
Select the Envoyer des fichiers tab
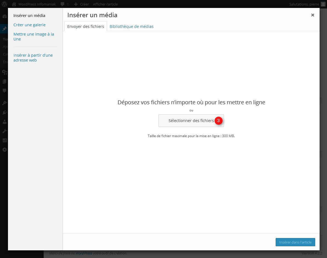click(x=86, y=27)
